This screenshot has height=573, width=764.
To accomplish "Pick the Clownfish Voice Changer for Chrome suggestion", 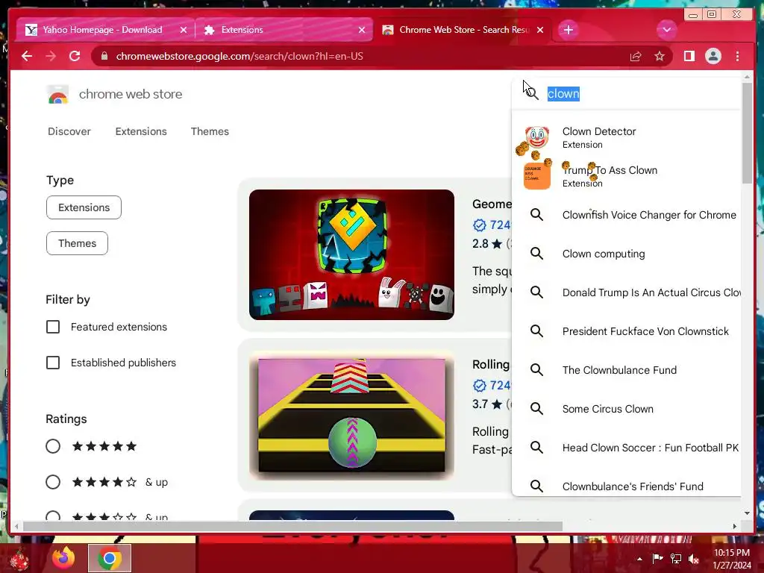I will coord(627,215).
